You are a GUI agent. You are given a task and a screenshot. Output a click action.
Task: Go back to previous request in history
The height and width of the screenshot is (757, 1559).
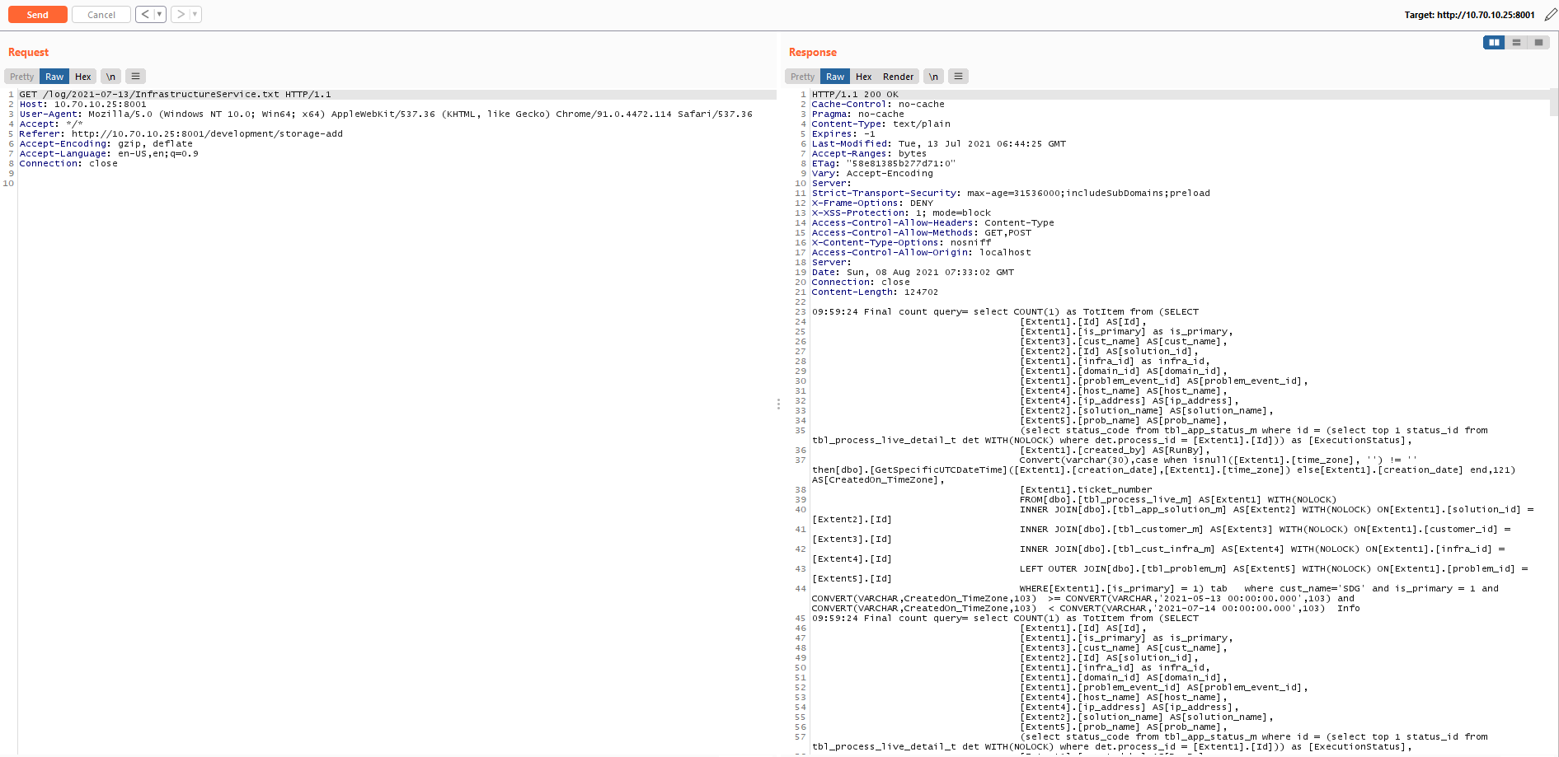click(x=145, y=14)
